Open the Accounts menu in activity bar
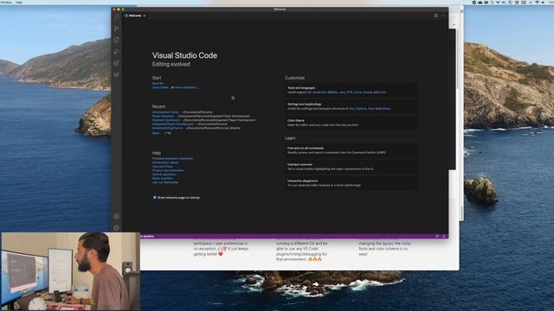The width and height of the screenshot is (554, 311). click(x=117, y=216)
